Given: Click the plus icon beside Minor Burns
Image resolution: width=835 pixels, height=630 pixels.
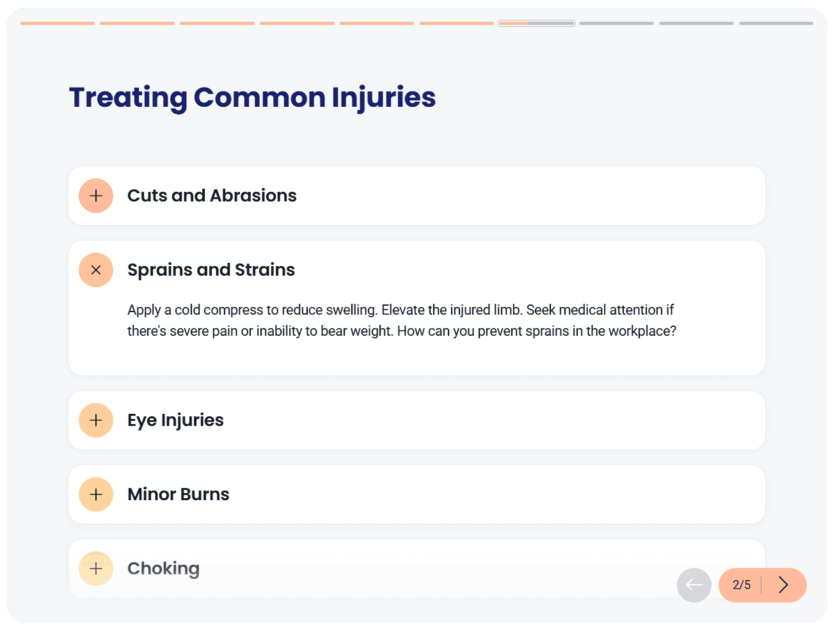Looking at the screenshot, I should tap(96, 494).
